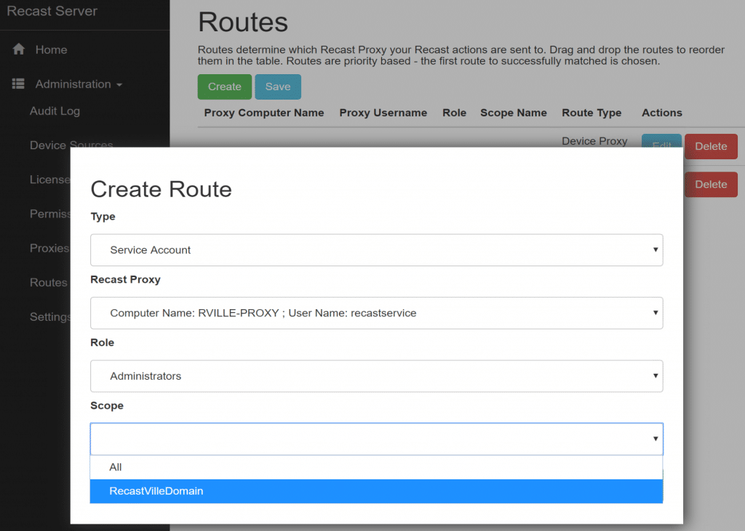Image resolution: width=745 pixels, height=531 pixels.
Task: Open the Audit Log page
Action: 55,111
